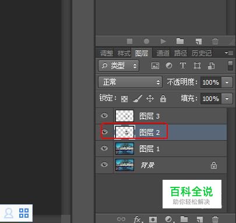Select 图层 3 thumbnail

click(x=125, y=116)
